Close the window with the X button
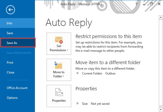163x112 pixels. 159,4
